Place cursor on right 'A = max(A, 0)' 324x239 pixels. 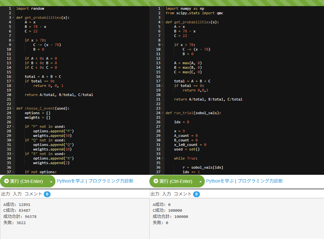pyautogui.click(x=188, y=63)
